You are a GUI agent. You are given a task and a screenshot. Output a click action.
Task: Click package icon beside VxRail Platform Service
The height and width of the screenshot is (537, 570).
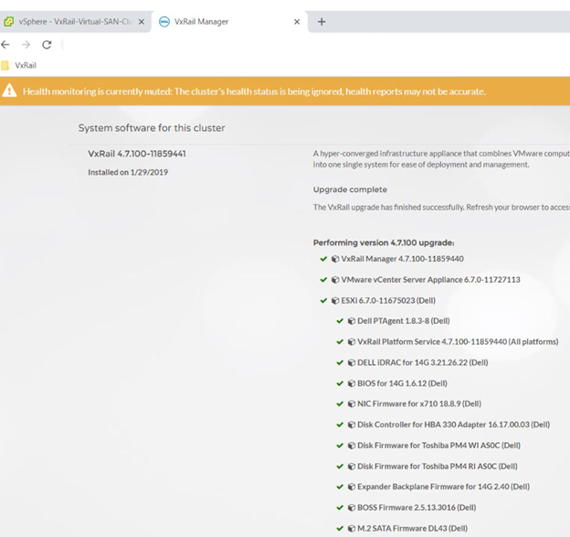tap(352, 342)
